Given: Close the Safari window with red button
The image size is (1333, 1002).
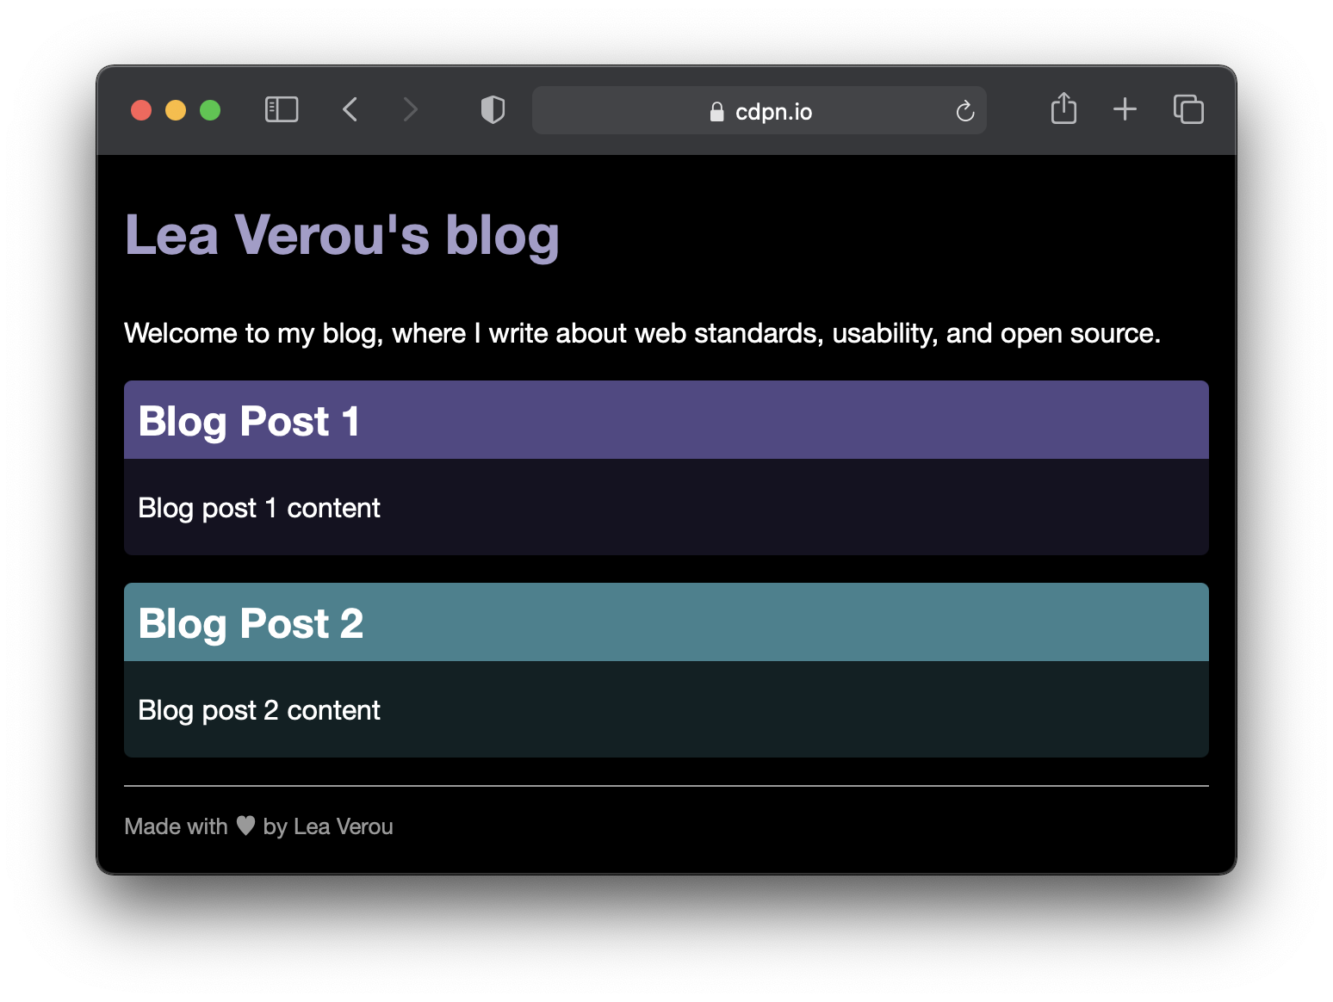Looking at the screenshot, I should tap(141, 110).
